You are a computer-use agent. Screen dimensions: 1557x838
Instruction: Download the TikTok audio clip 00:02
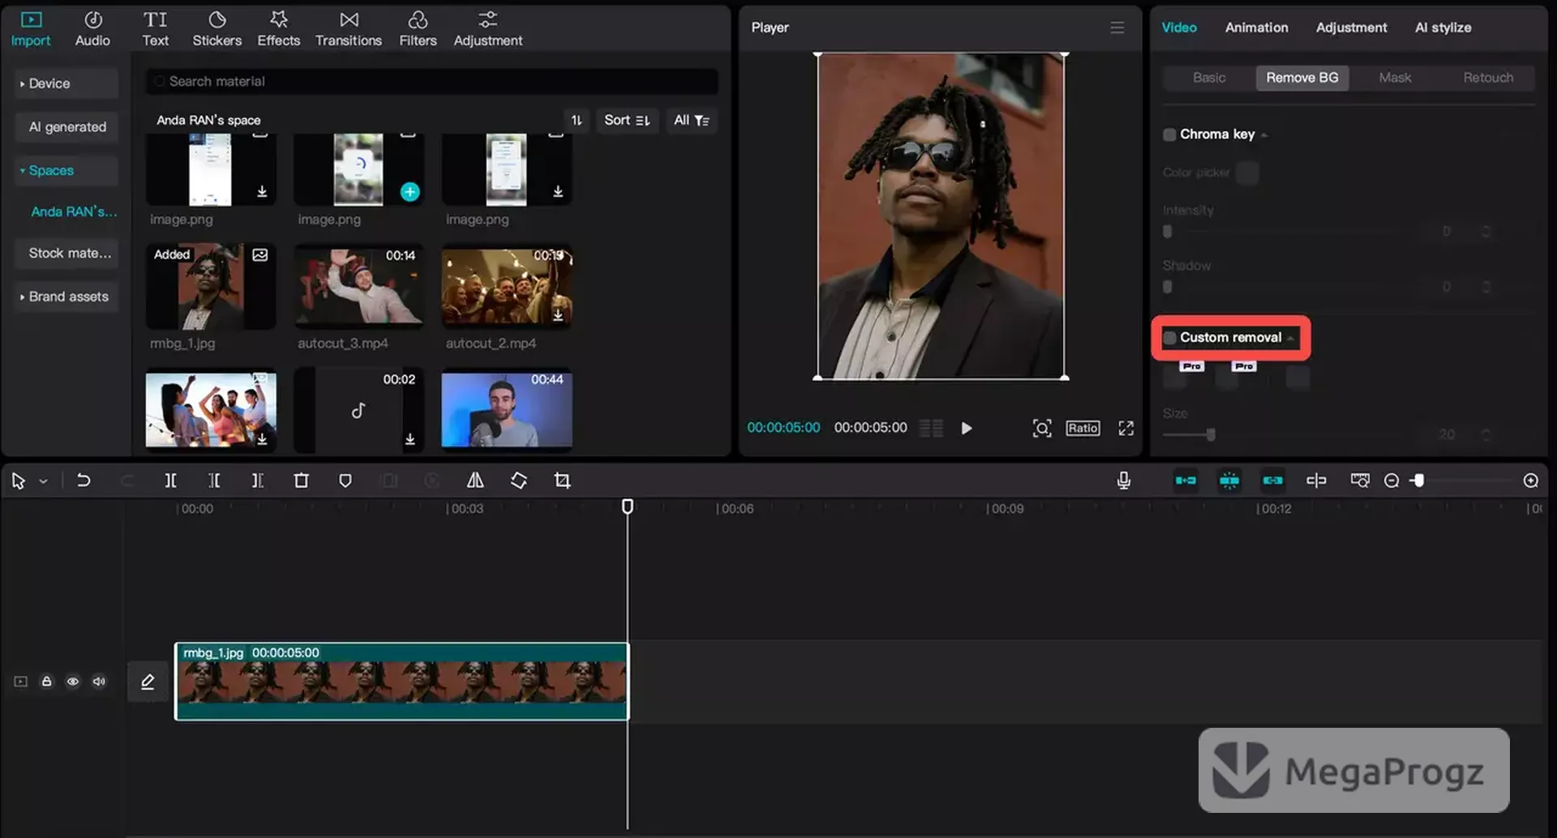410,438
